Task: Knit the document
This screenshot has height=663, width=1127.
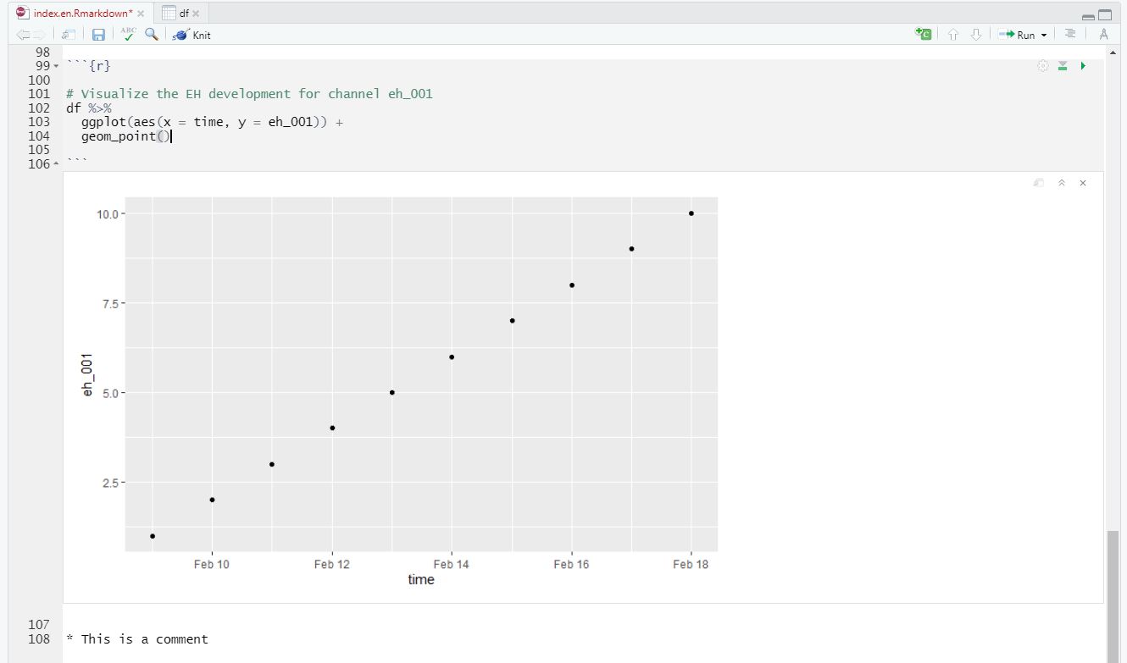Action: 192,35
